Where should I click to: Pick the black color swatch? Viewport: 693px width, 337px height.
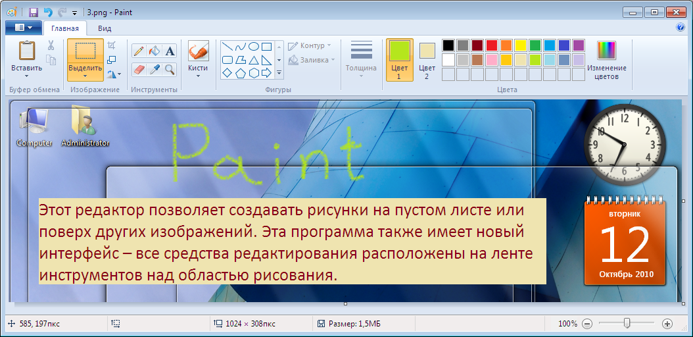pyautogui.click(x=448, y=45)
